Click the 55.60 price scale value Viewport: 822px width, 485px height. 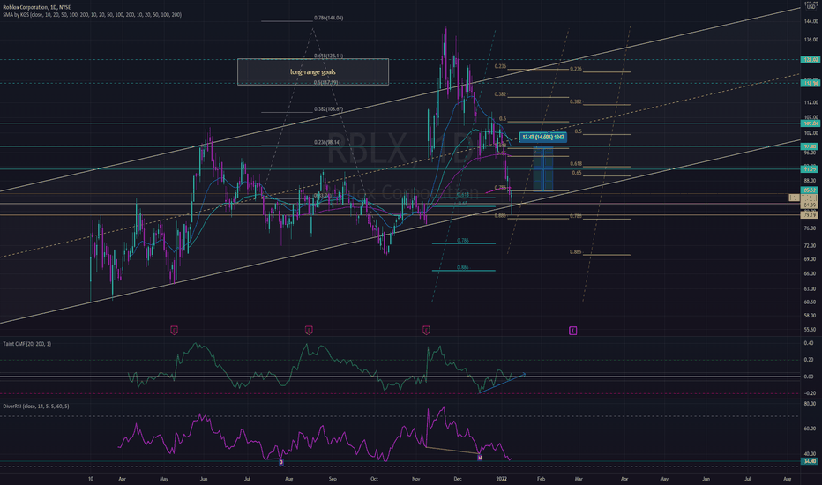[x=811, y=330]
